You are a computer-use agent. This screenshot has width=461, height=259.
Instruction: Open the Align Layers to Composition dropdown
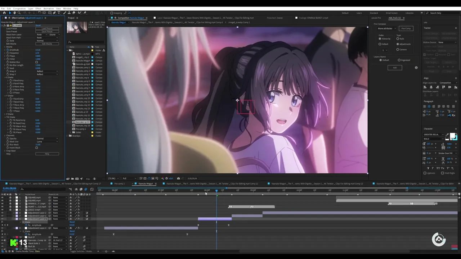(448, 83)
